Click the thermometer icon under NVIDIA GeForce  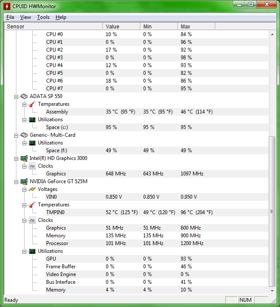click(32, 205)
